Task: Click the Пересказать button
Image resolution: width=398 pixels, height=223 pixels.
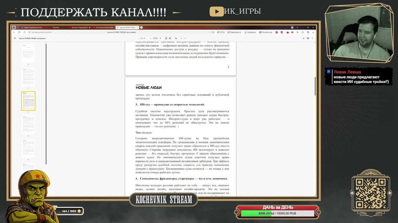Action: coord(234,32)
